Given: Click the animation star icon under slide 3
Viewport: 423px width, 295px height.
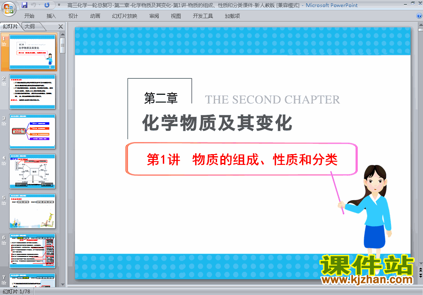Looking at the screenshot, I should (x=4, y=123).
